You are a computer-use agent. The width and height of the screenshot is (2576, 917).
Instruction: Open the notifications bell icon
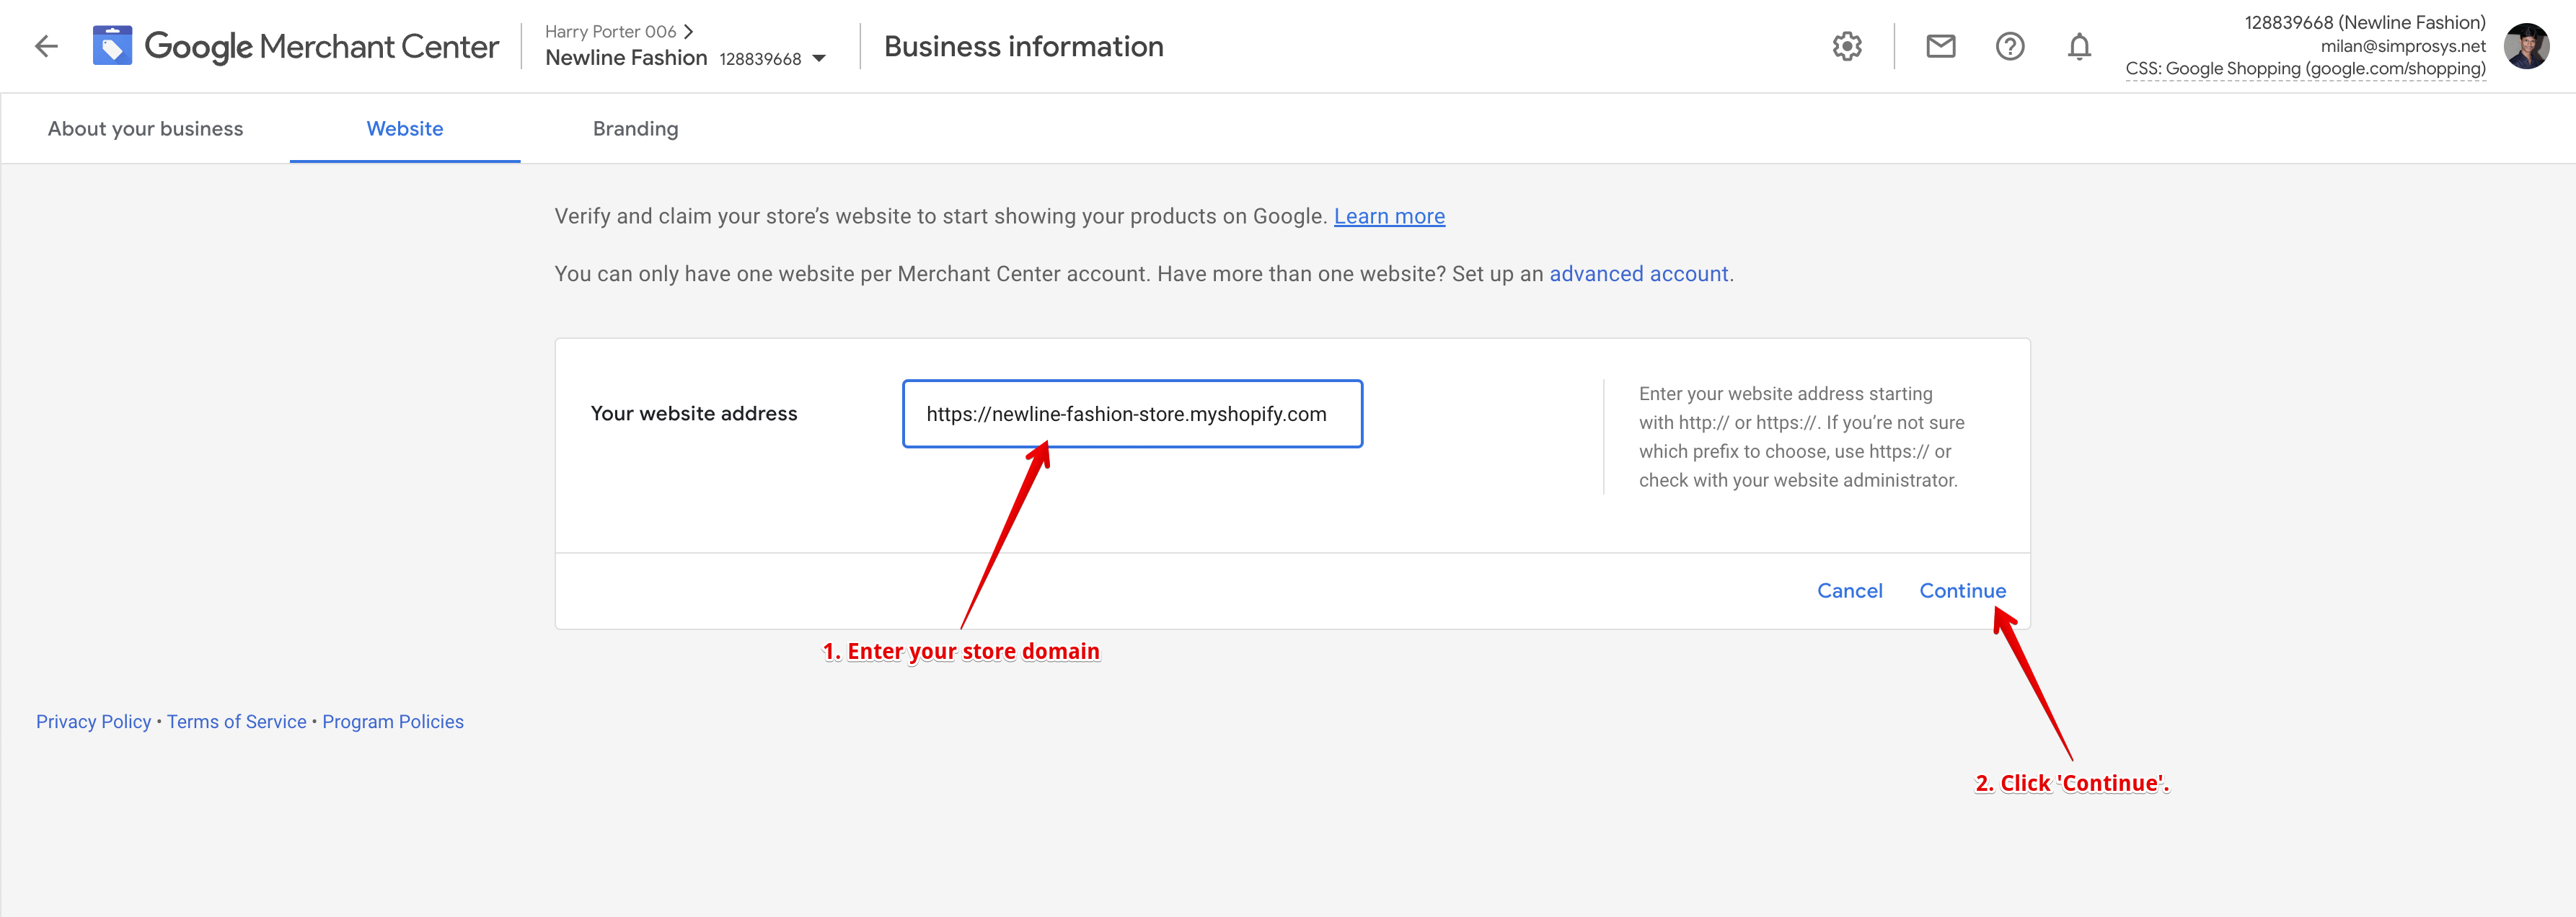(2079, 46)
